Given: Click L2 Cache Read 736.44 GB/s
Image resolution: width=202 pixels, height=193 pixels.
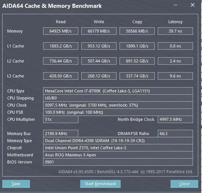Looking at the screenshot, I should tap(61, 61).
